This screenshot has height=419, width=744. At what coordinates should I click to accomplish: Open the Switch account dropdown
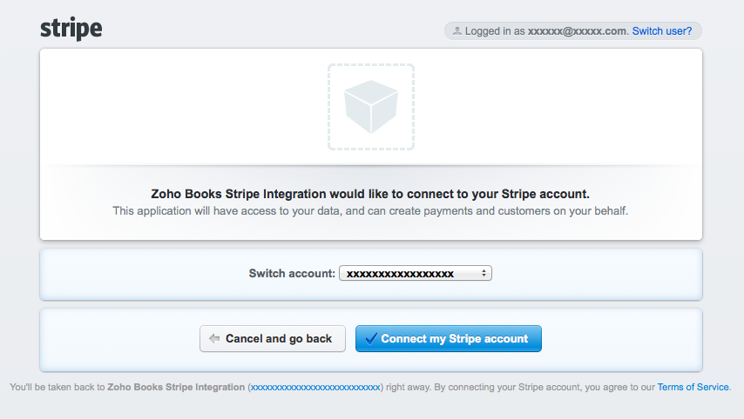(x=416, y=273)
